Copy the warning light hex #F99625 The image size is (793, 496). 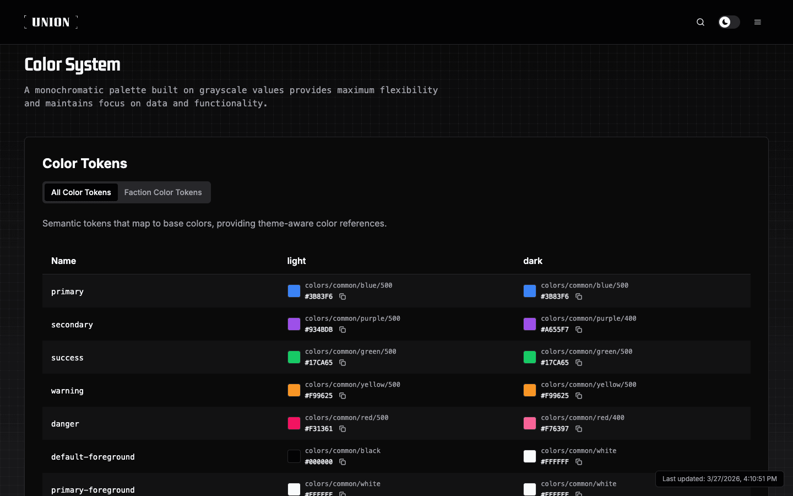[342, 396]
